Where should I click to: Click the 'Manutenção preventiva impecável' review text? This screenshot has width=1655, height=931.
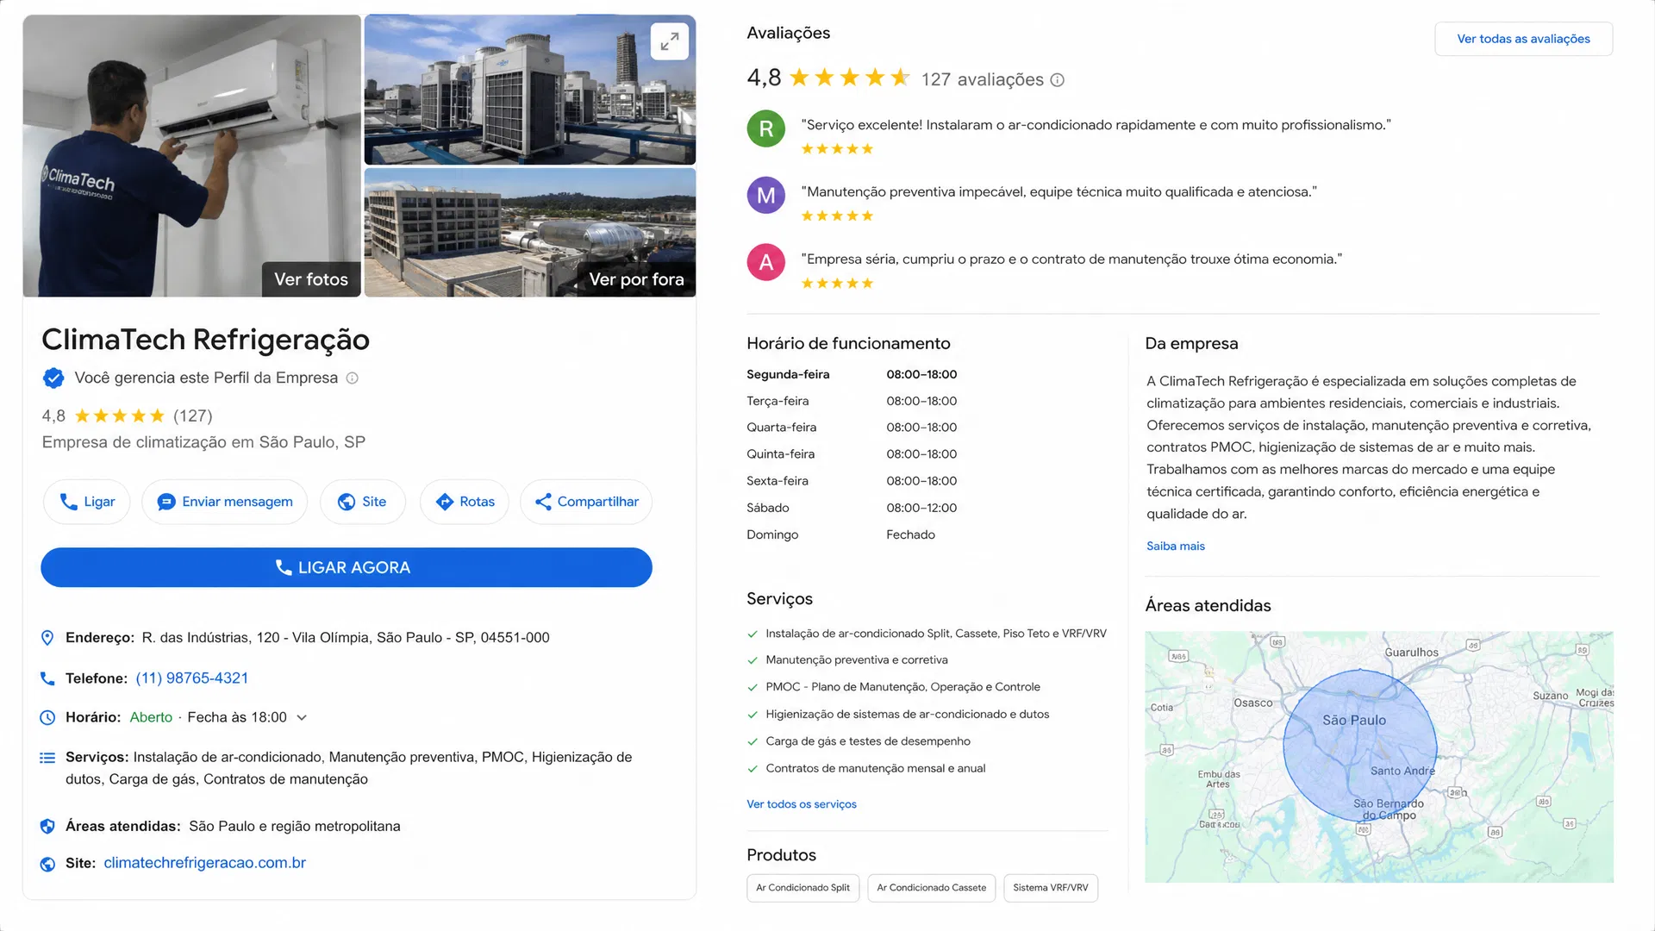point(1059,192)
